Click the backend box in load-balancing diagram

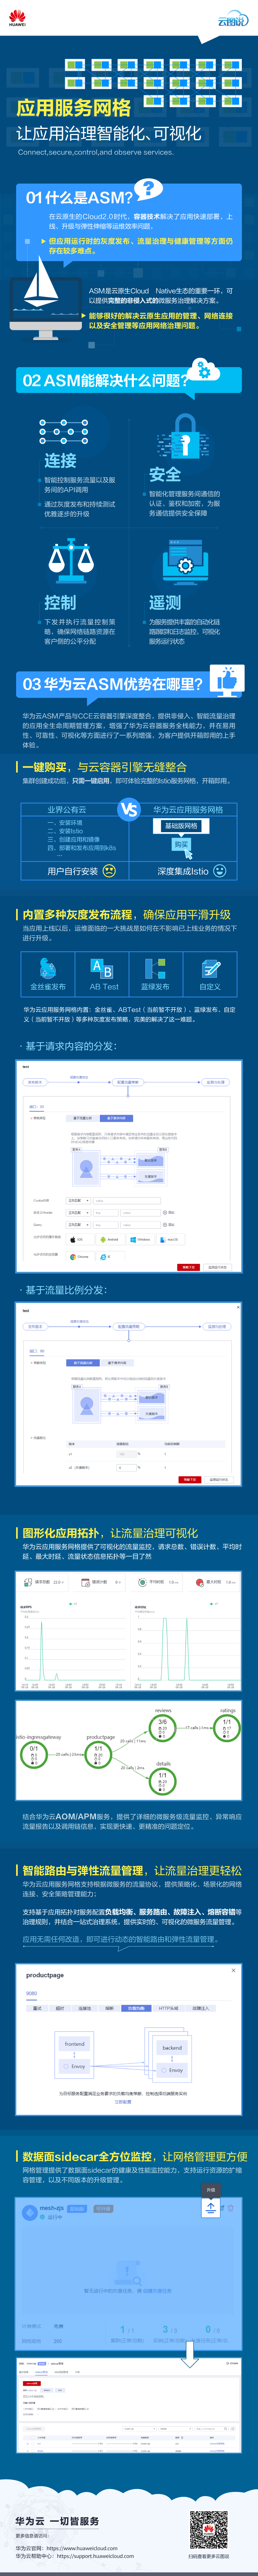point(172,2048)
